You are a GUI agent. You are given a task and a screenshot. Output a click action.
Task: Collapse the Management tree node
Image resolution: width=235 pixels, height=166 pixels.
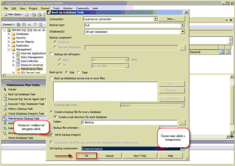[9, 49]
